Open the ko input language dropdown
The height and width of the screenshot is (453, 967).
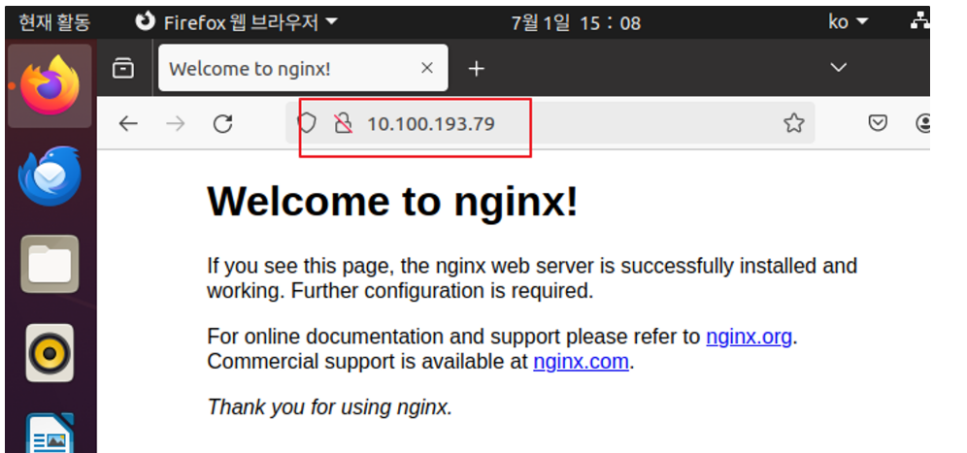pyautogui.click(x=848, y=22)
